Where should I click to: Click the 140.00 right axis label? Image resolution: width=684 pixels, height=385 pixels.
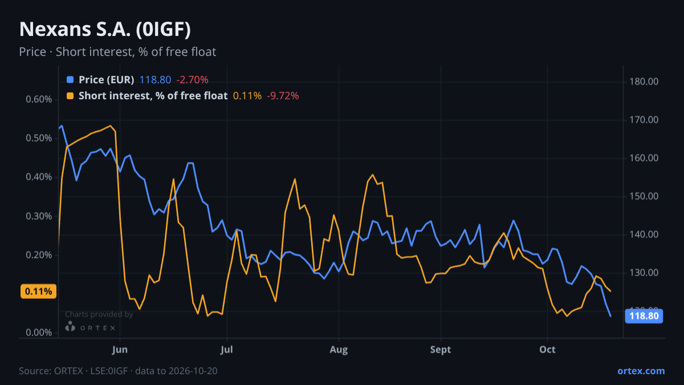point(644,234)
